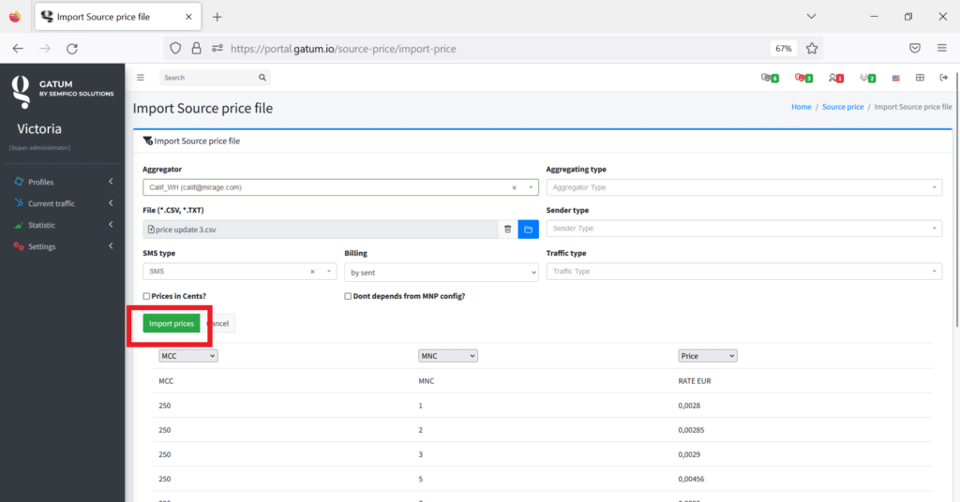Image resolution: width=960 pixels, height=502 pixels.
Task: Tick Dont depends from MNP config checkbox
Action: click(349, 296)
